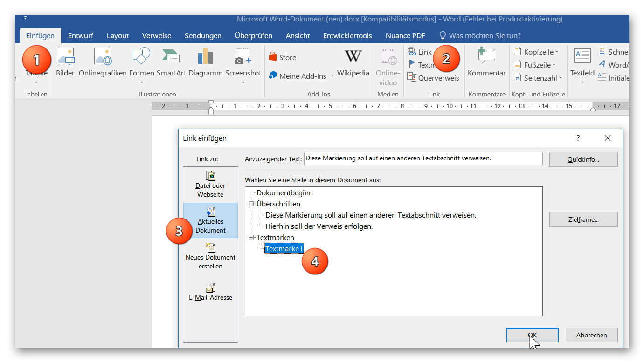Launch the Wikipedia add-in
This screenshot has height=363, width=644.
click(353, 62)
